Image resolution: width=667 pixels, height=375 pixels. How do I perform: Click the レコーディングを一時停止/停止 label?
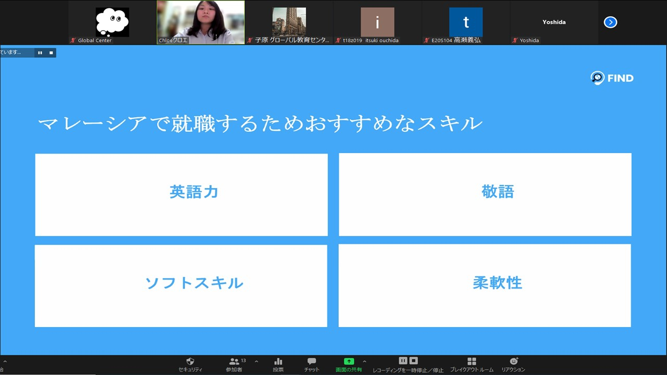point(408,370)
